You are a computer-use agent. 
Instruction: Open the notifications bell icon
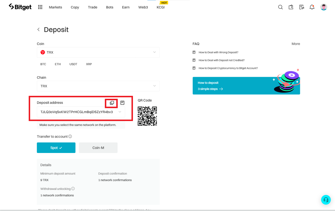pyautogui.click(x=312, y=7)
